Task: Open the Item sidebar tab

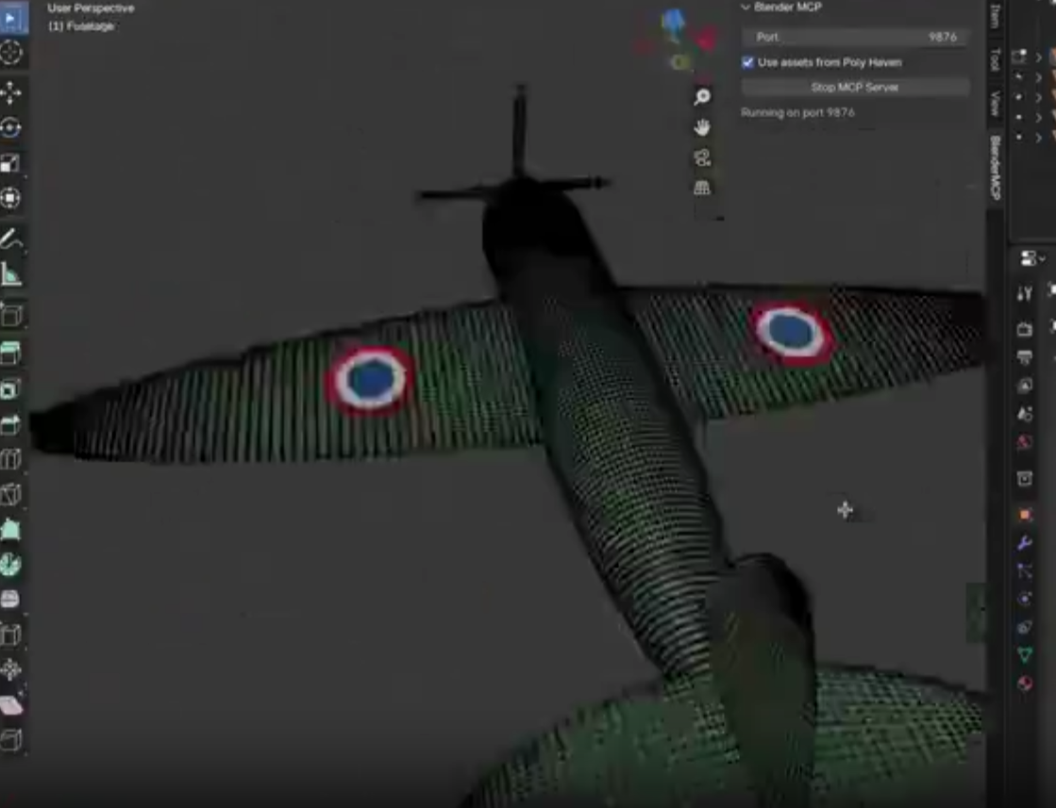Action: pos(996,16)
